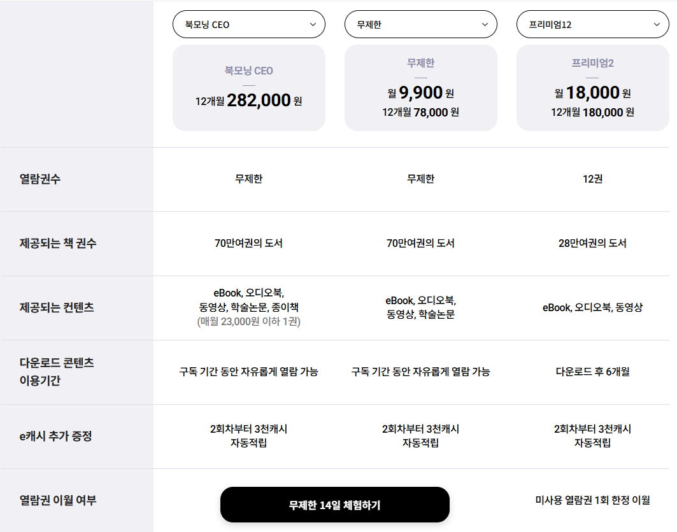This screenshot has height=532, width=677.
Task: Click the 무제한 14일 체험하기 button
Action: pos(334,505)
